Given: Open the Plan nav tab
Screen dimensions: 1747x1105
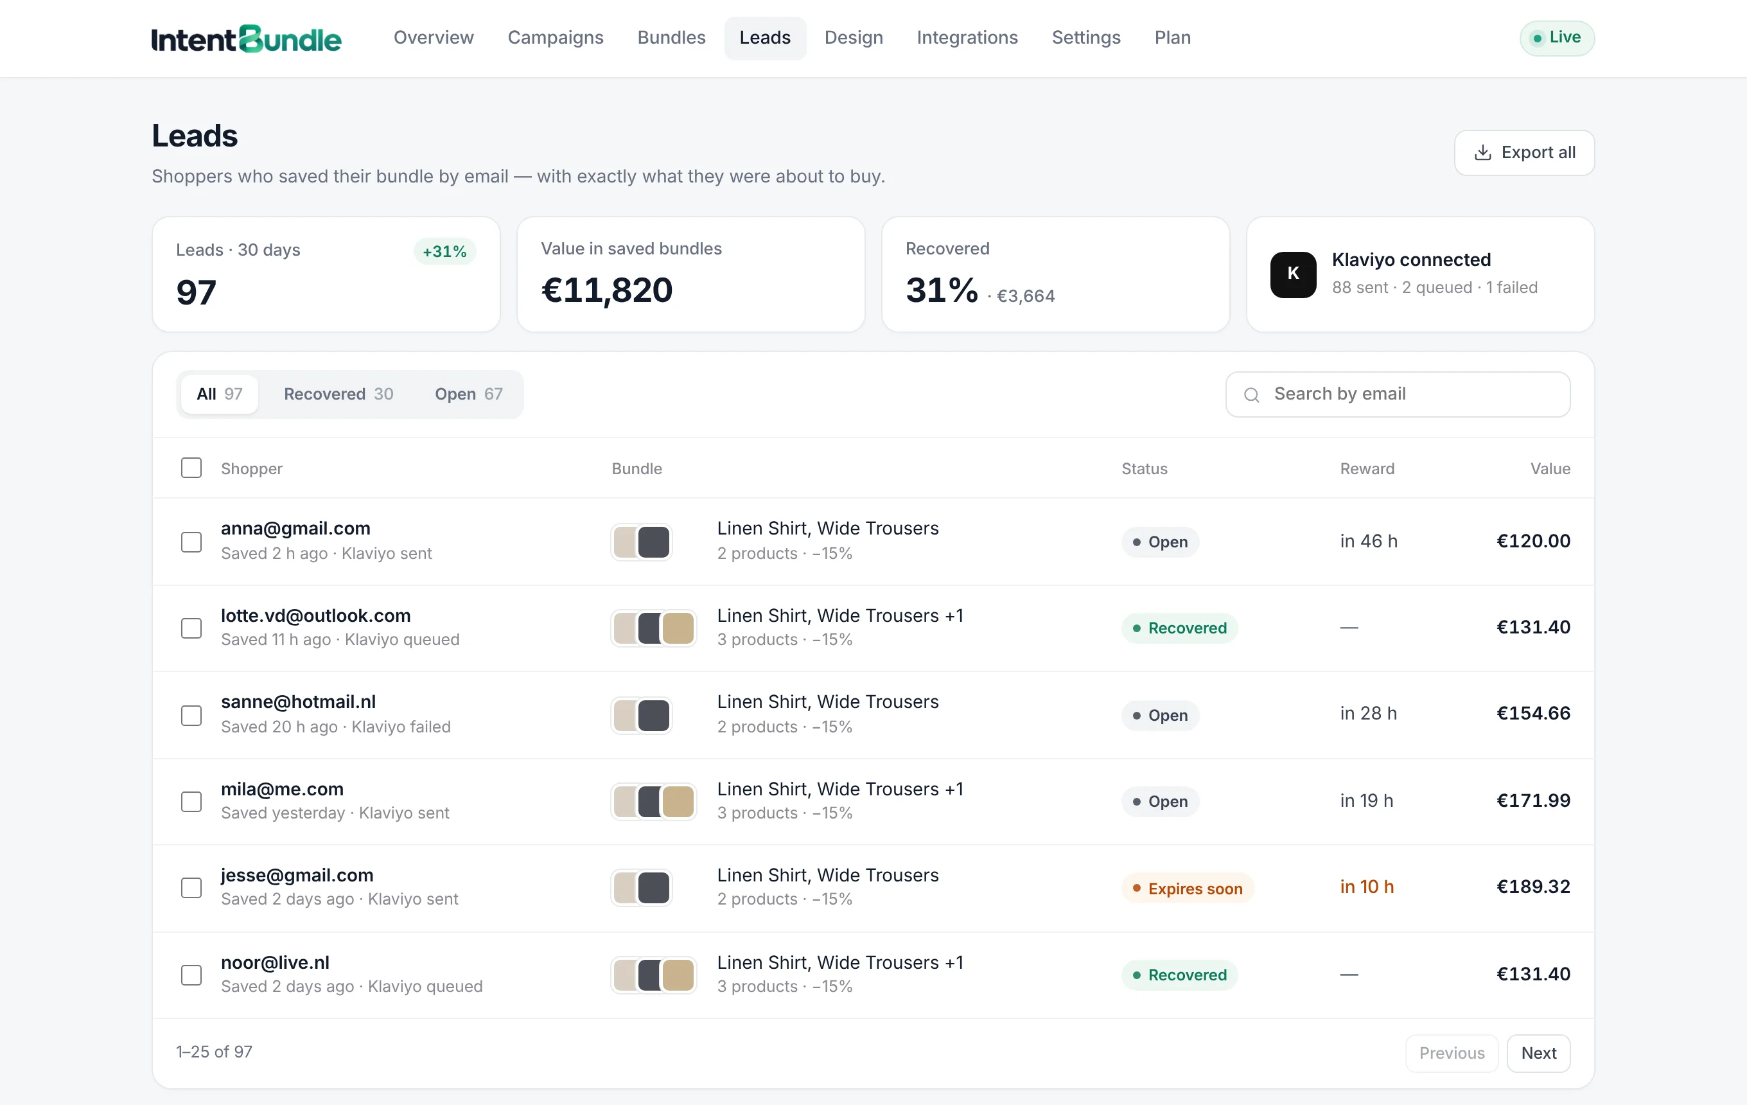Looking at the screenshot, I should [1172, 38].
